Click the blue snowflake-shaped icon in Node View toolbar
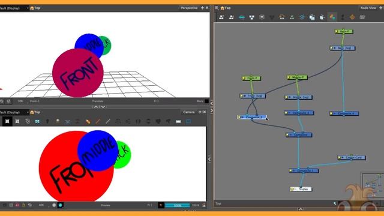This screenshot has width=384, height=216. coord(302,17)
